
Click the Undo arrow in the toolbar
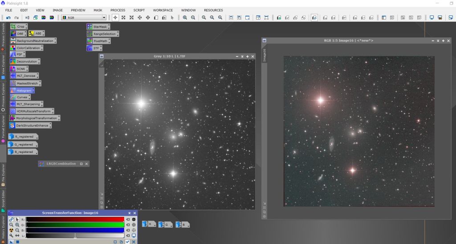point(8,18)
